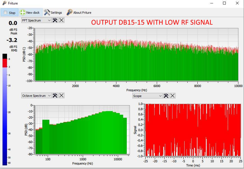Open FFT Spectrum dock settings tools icon
The height and width of the screenshot is (169, 244).
coord(55,20)
